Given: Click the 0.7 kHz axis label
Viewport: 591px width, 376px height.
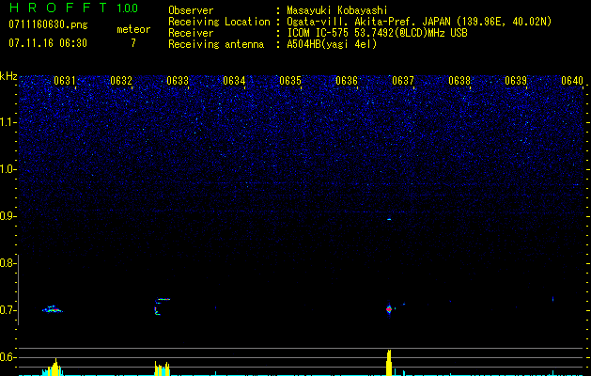Looking at the screenshot, I should pyautogui.click(x=8, y=310).
